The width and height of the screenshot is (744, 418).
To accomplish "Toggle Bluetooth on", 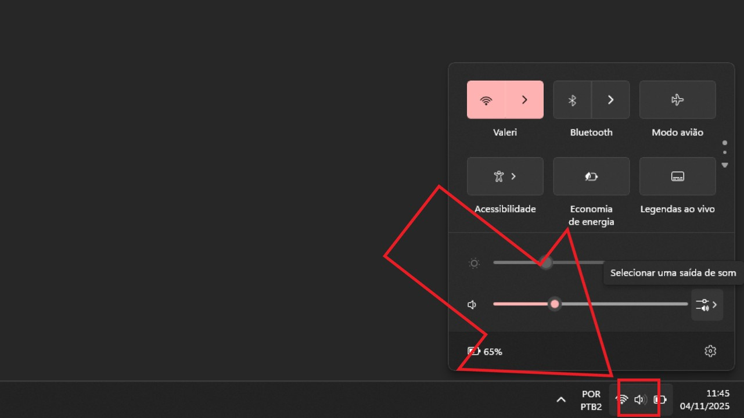I will click(x=572, y=100).
